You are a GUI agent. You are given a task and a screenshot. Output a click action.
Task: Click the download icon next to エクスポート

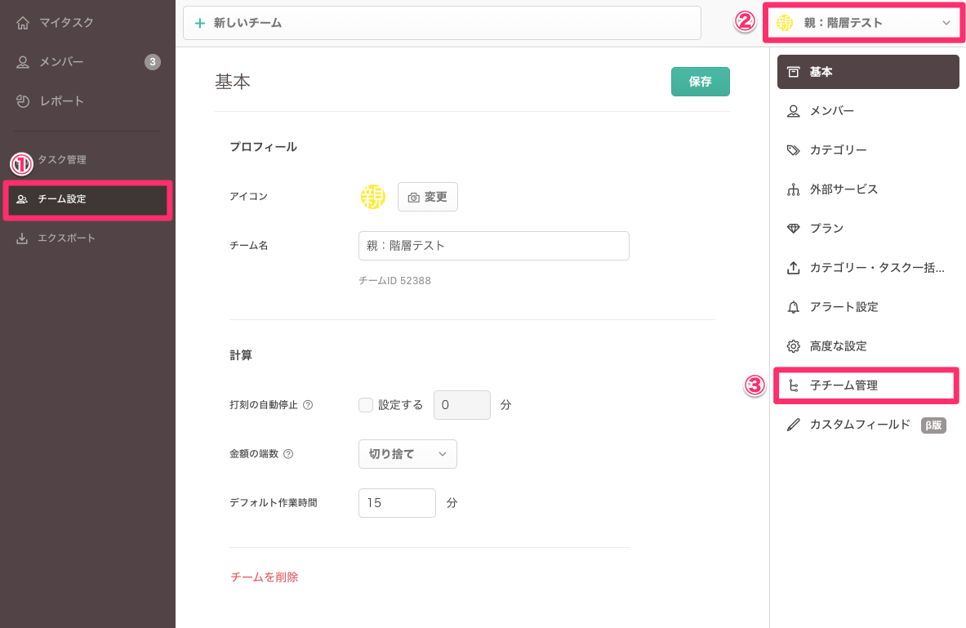(x=23, y=238)
